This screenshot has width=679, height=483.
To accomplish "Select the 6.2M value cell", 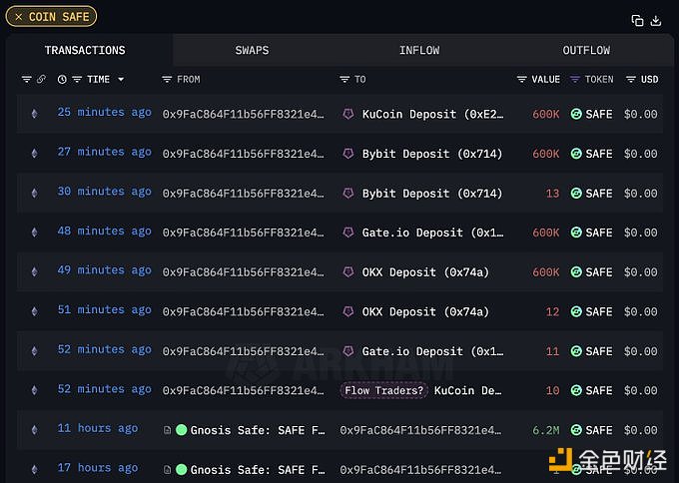I will 546,430.
